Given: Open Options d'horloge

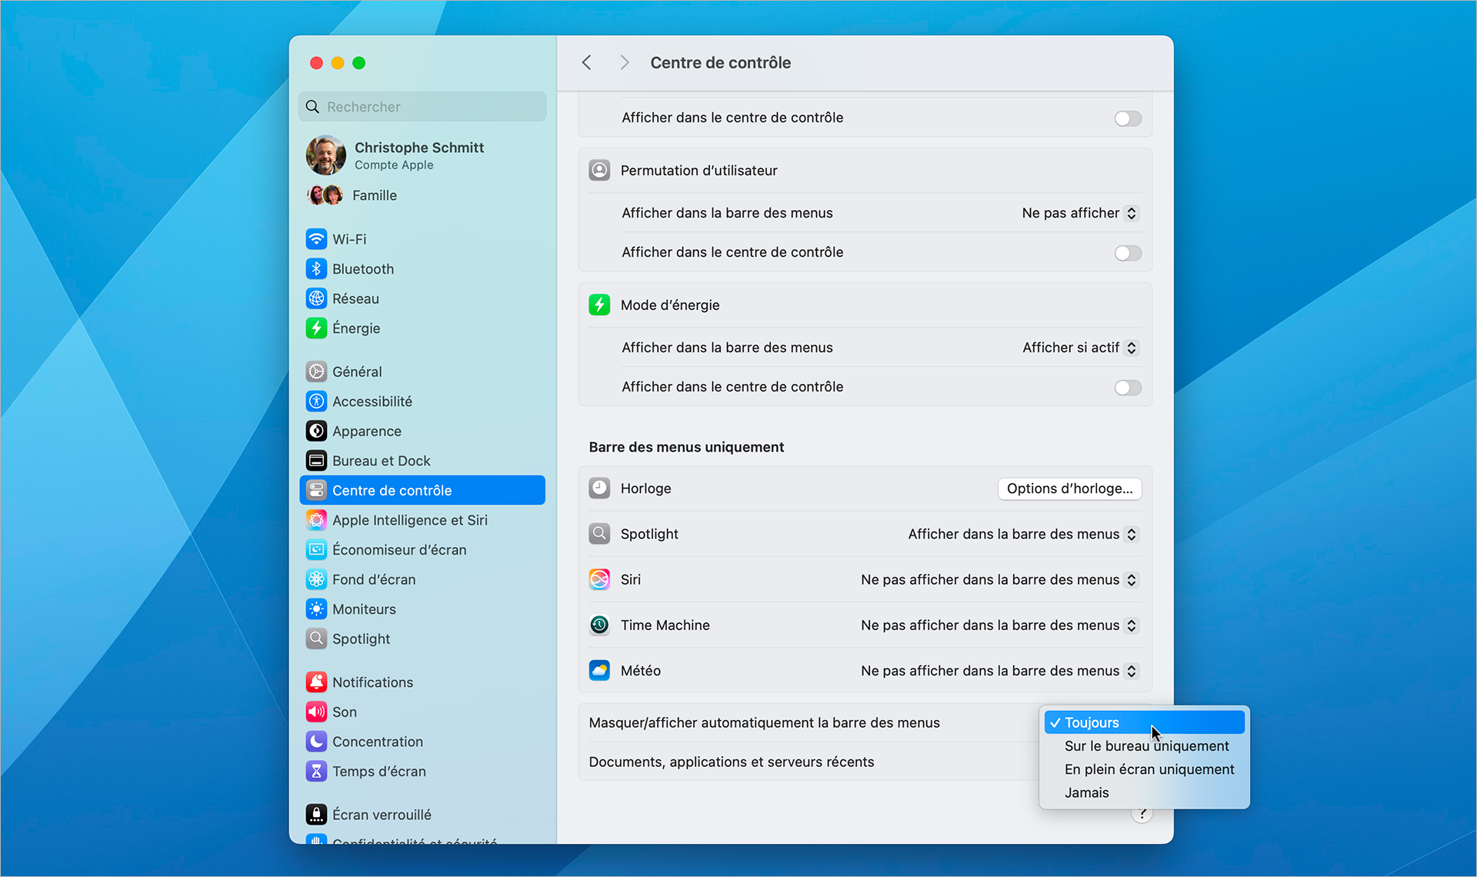Looking at the screenshot, I should [1069, 489].
